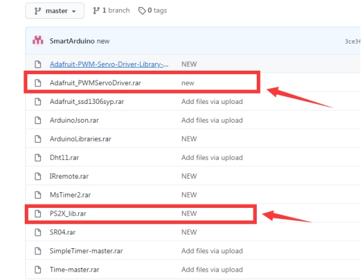Click the file icon beside ArduinoJson.rar
361x280 pixels.
(x=38, y=120)
